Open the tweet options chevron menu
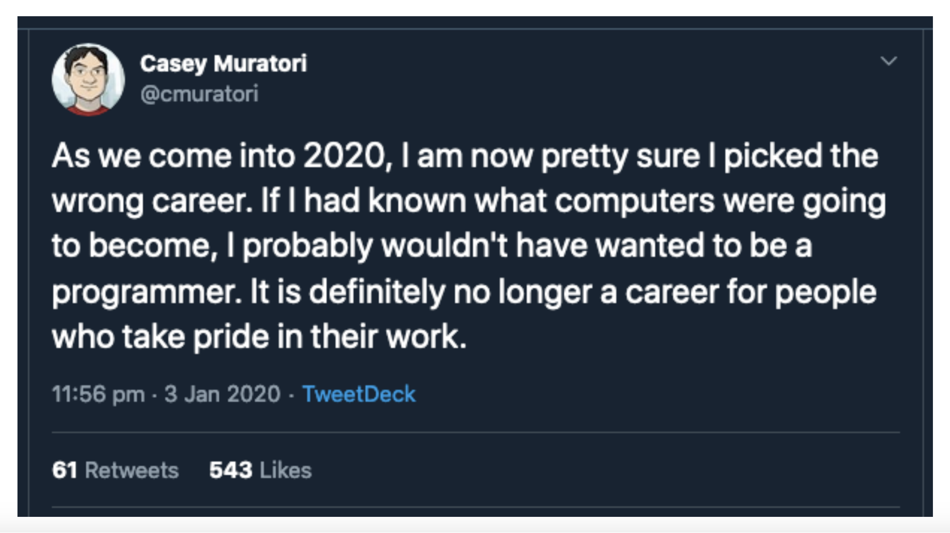Image resolution: width=950 pixels, height=533 pixels. coord(888,61)
